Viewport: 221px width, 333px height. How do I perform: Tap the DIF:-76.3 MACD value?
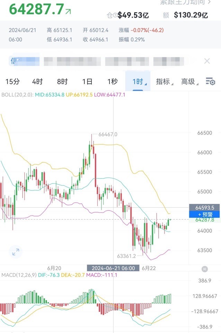pyautogui.click(x=49, y=275)
